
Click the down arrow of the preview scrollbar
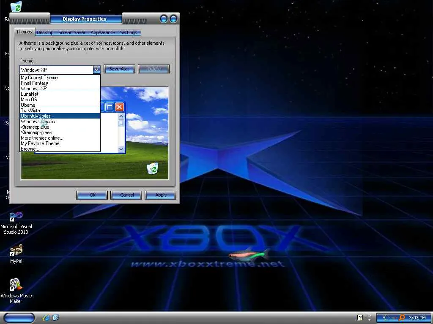[x=121, y=149]
